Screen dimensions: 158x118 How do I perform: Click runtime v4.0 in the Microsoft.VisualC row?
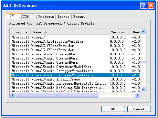(x=136, y=37)
